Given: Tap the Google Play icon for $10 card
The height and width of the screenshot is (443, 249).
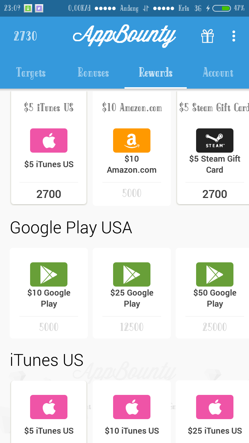Looking at the screenshot, I should click(x=49, y=274).
